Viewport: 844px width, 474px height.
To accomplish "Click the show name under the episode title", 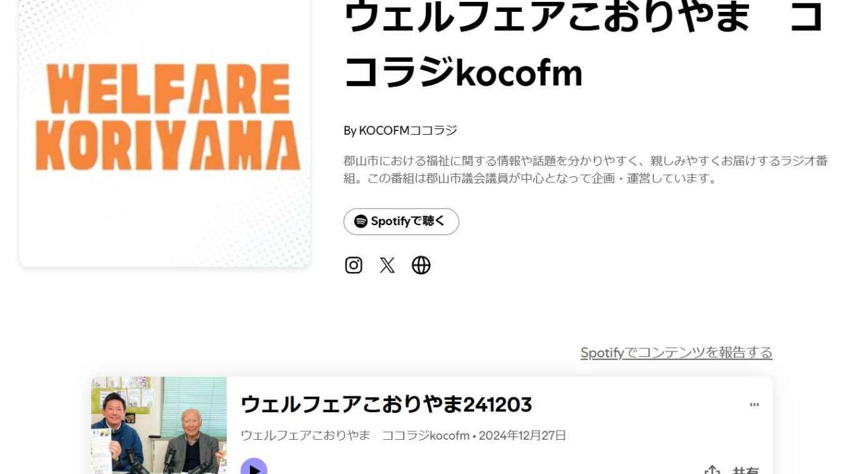I will point(355,435).
